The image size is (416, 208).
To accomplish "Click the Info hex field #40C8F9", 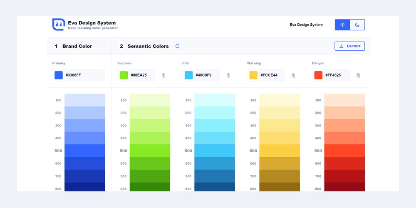I will point(207,75).
